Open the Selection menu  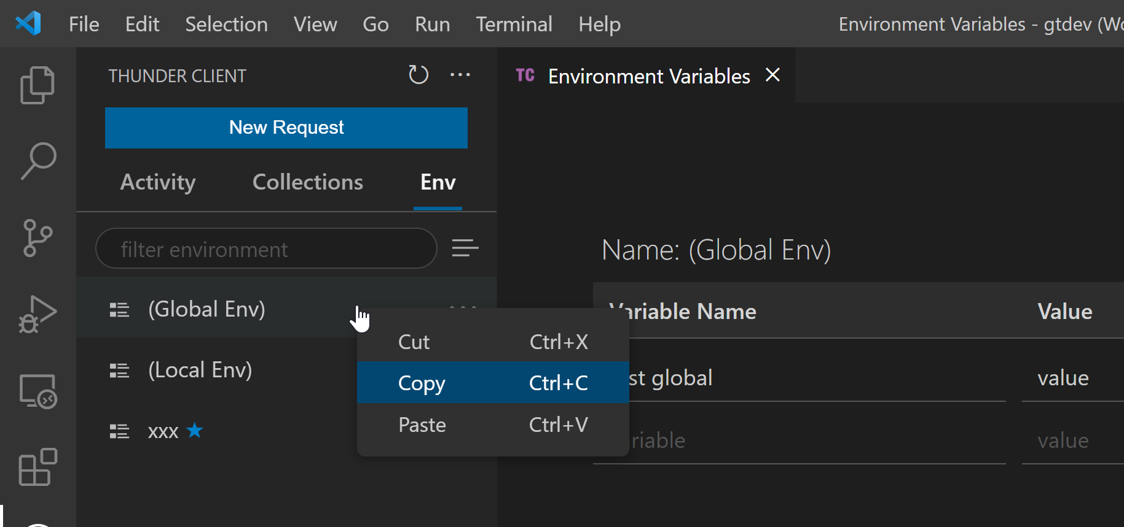coord(226,24)
